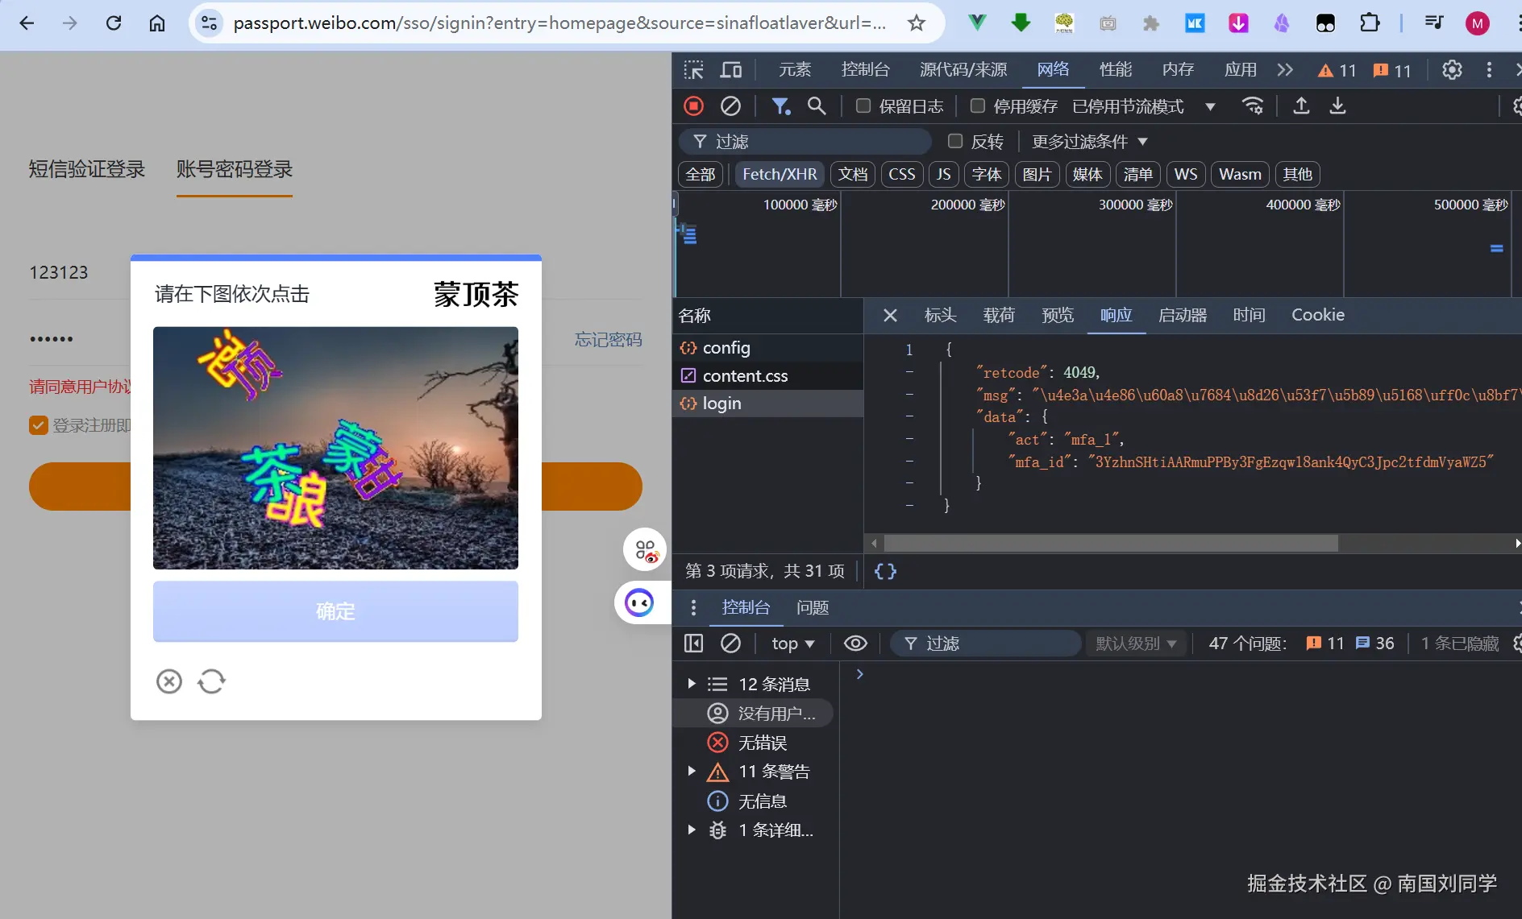This screenshot has width=1522, height=919.
Task: Close the request details pane
Action: click(890, 315)
